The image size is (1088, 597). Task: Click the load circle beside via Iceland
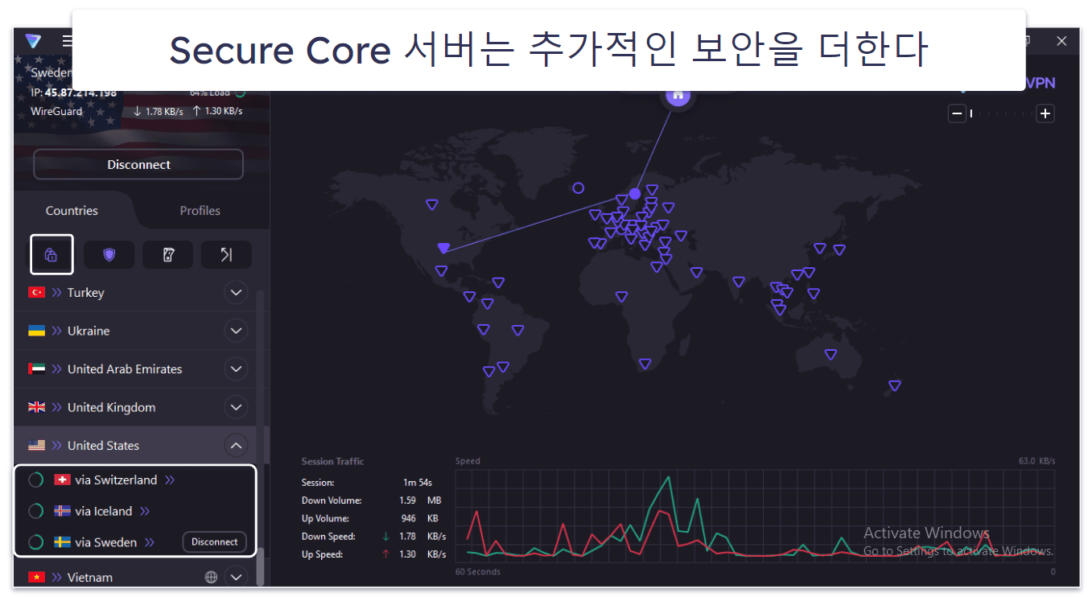[x=35, y=511]
